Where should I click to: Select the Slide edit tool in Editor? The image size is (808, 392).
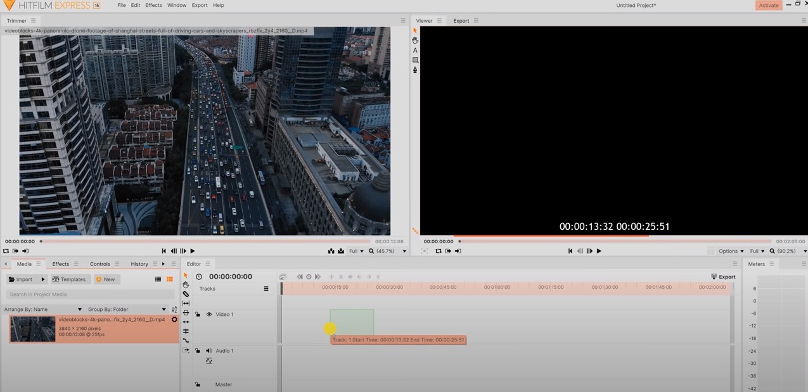tap(186, 313)
